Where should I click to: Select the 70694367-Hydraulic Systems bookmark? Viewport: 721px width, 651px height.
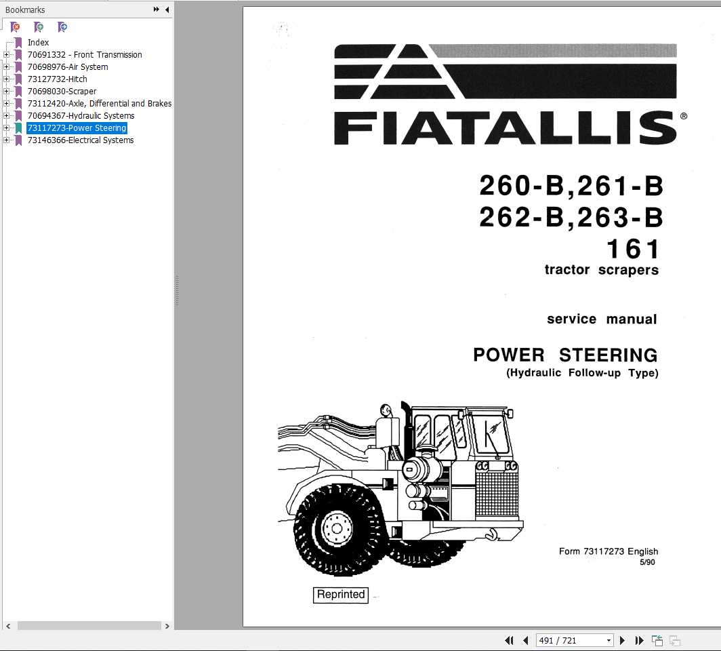pos(81,115)
